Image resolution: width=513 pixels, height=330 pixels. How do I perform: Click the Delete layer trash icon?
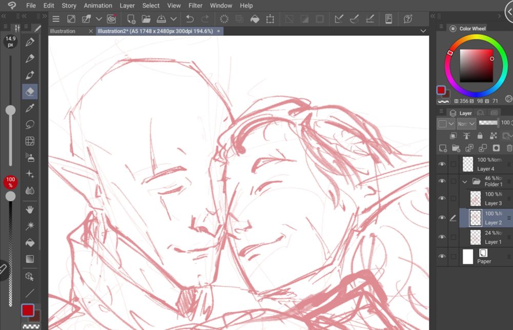point(509,148)
